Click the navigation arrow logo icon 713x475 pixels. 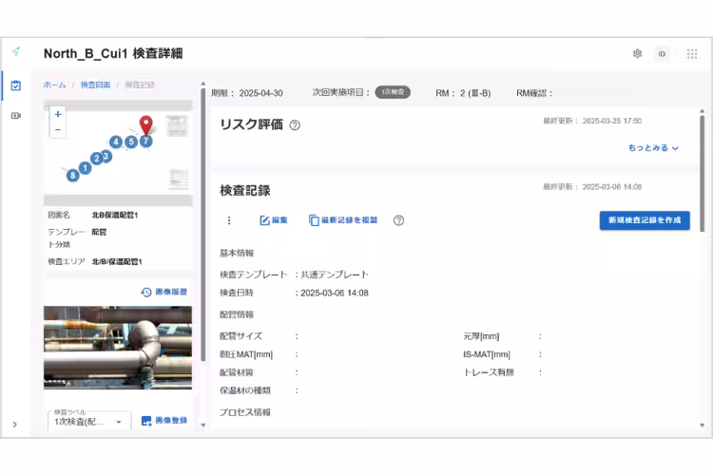(x=16, y=52)
